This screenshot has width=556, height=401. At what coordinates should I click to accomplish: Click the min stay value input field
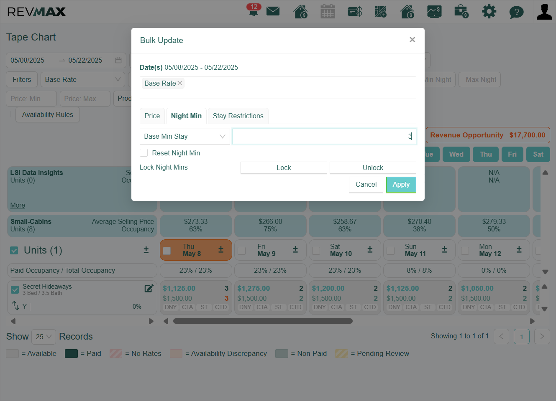[324, 136]
